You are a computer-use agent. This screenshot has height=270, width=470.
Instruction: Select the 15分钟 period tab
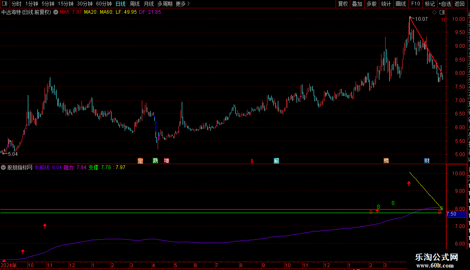[66, 4]
